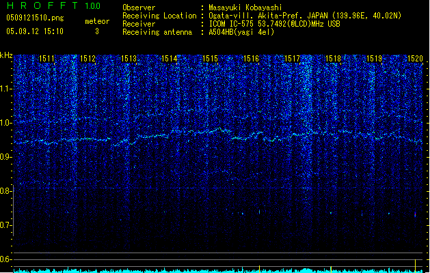Click the meteor count label
The image size is (430, 273).
point(96,21)
